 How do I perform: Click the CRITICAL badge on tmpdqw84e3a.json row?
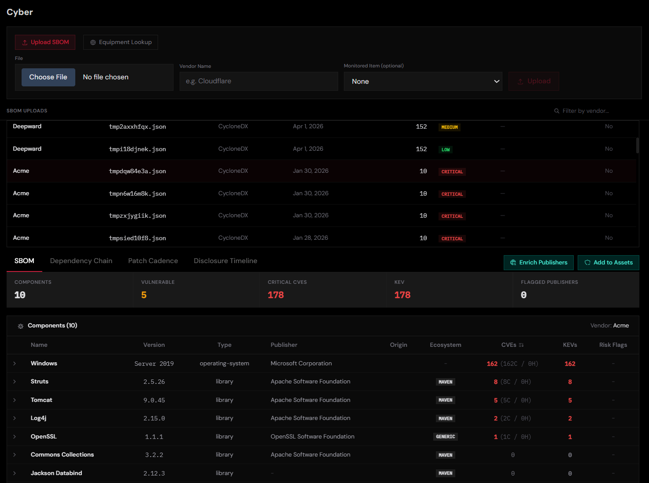click(452, 171)
